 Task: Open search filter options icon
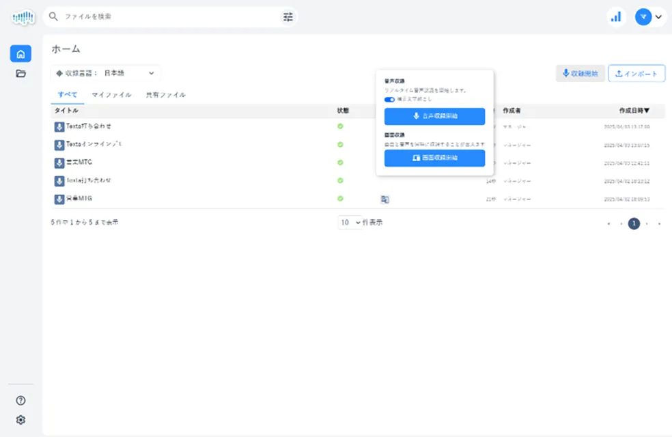288,17
